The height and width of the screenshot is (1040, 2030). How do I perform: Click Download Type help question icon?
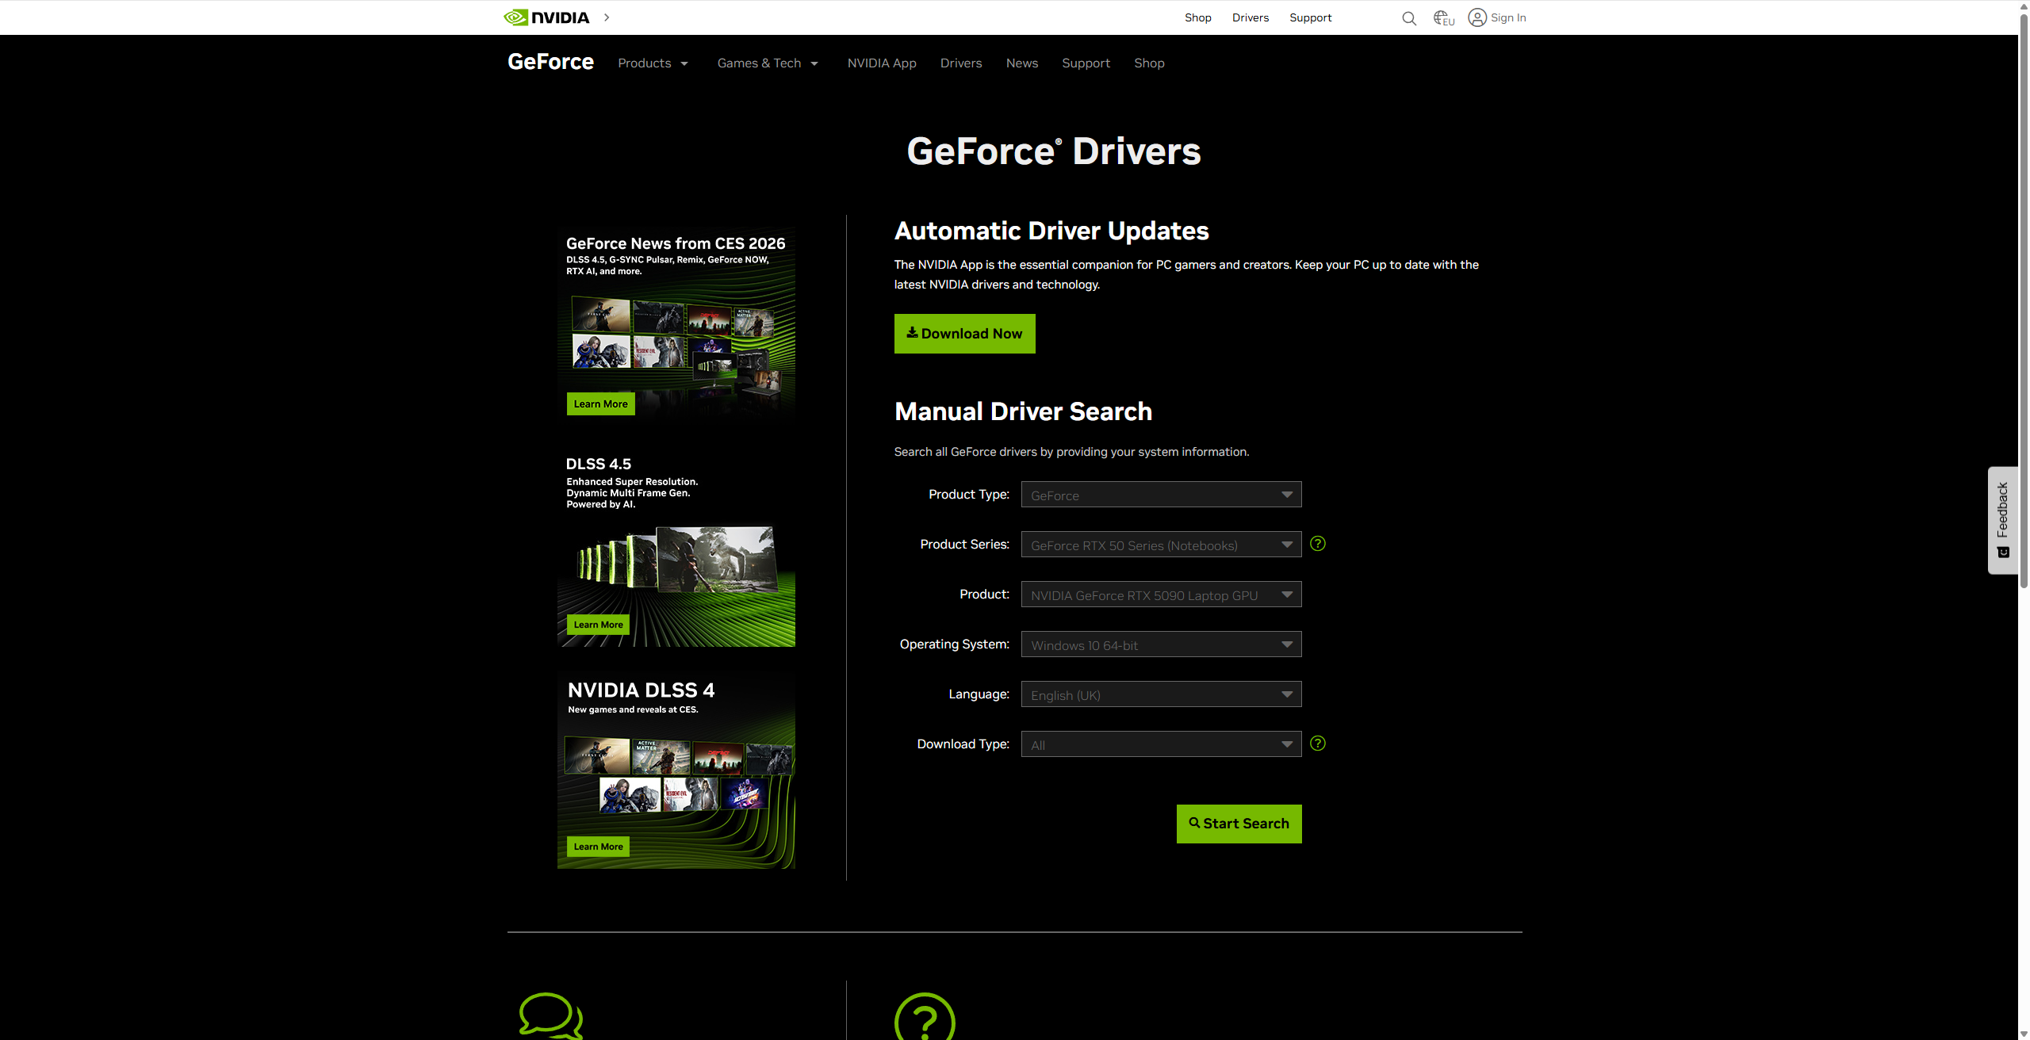(1317, 744)
